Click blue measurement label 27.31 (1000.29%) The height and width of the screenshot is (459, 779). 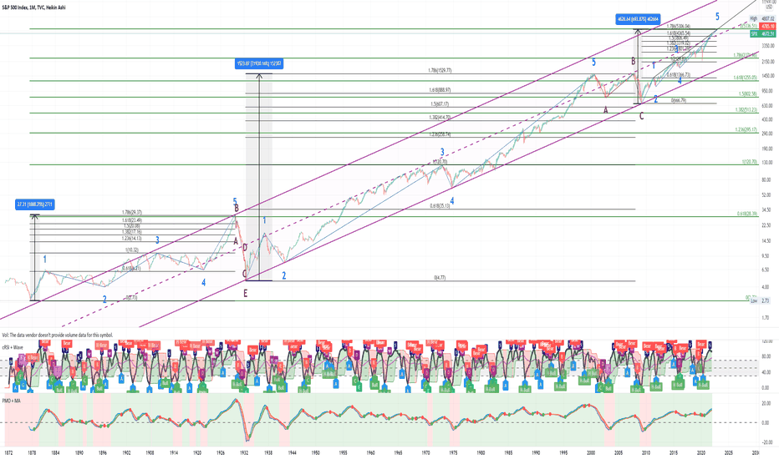(35, 204)
